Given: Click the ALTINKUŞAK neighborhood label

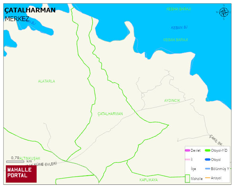Looking at the screenshot, I should [30, 158].
